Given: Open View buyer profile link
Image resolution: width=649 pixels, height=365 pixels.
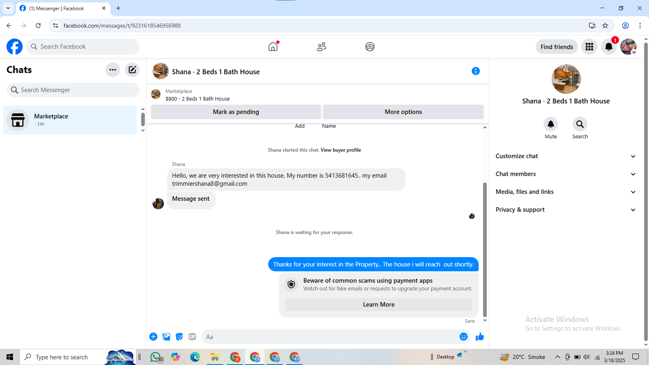Looking at the screenshot, I should click(x=341, y=150).
